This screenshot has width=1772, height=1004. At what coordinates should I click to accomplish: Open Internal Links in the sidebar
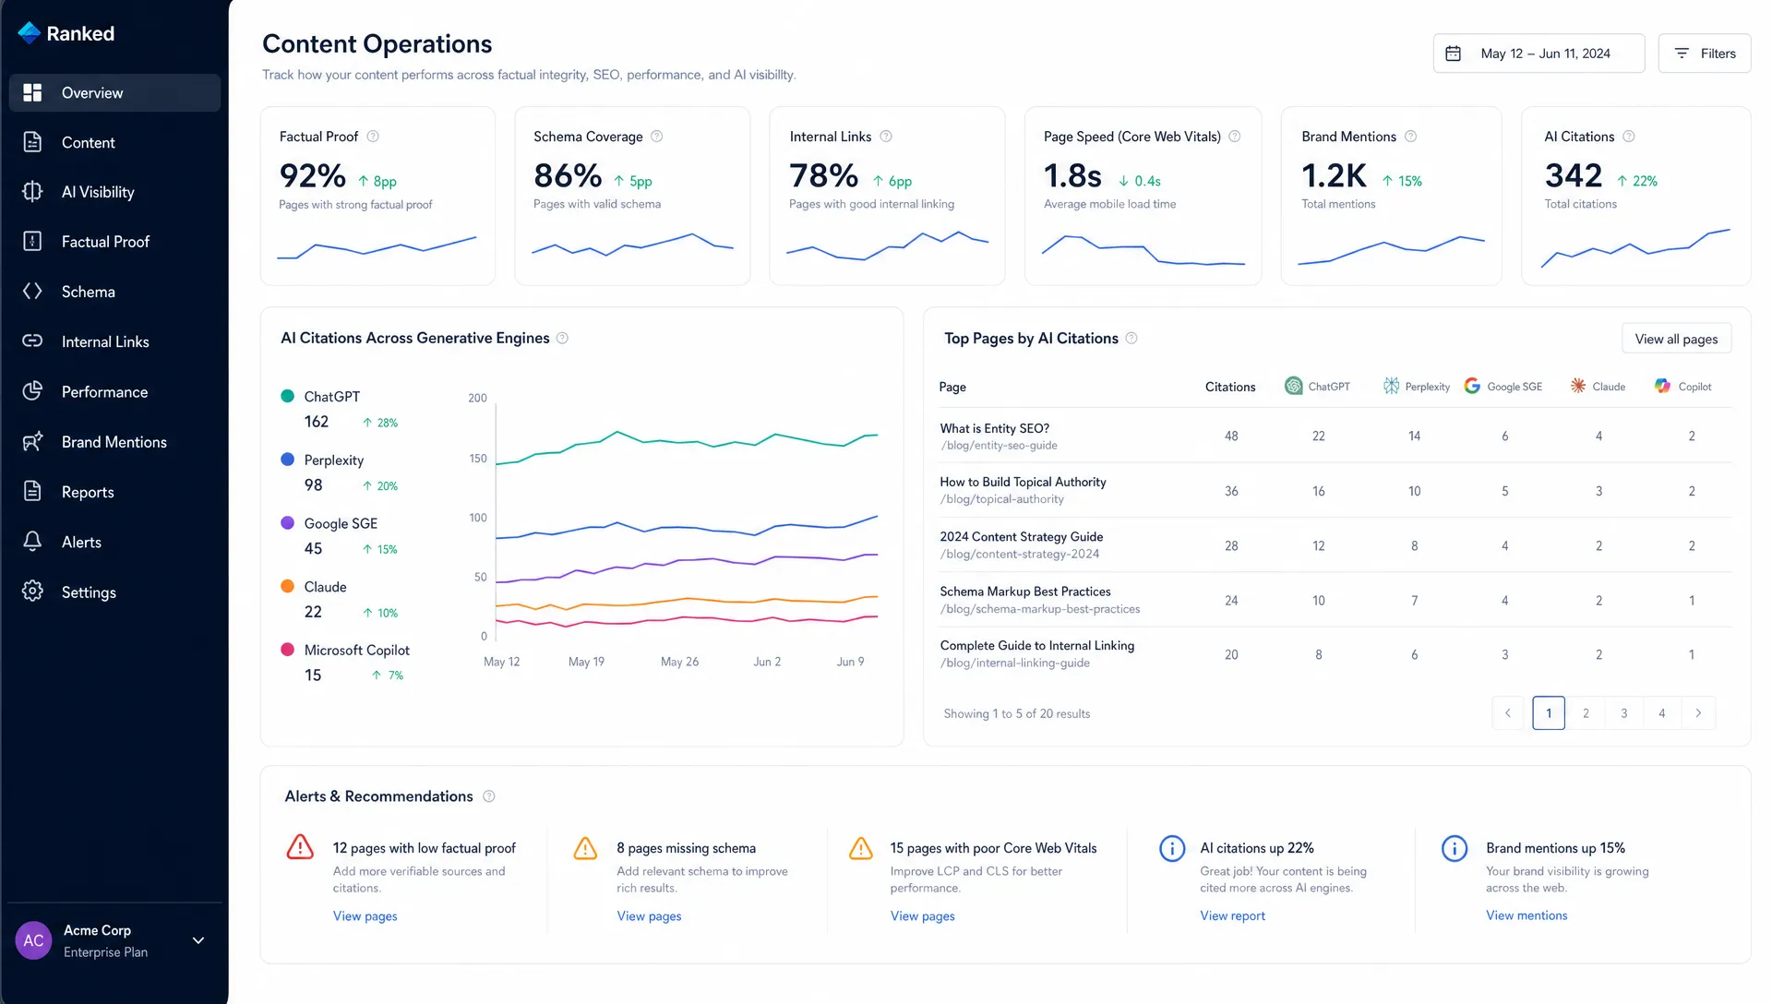click(114, 341)
